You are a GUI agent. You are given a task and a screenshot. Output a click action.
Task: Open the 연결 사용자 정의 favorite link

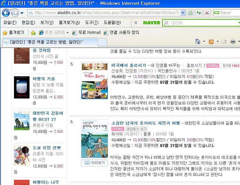tap(121, 32)
